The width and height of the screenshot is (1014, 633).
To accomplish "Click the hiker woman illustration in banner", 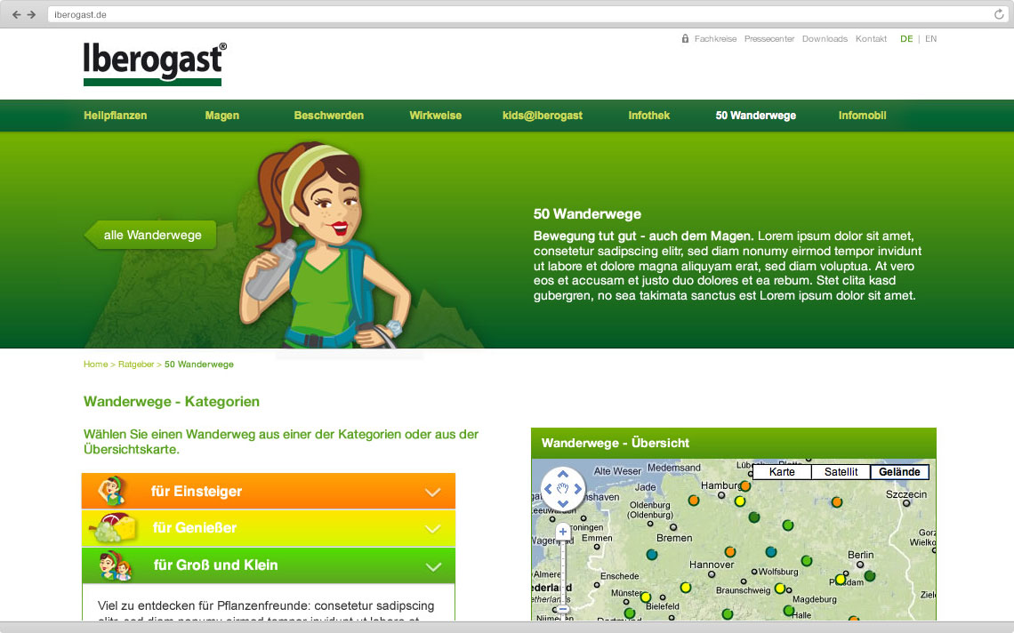I will 325,245.
